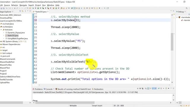
Task: Open the Window menu
Action: tap(50, 5)
